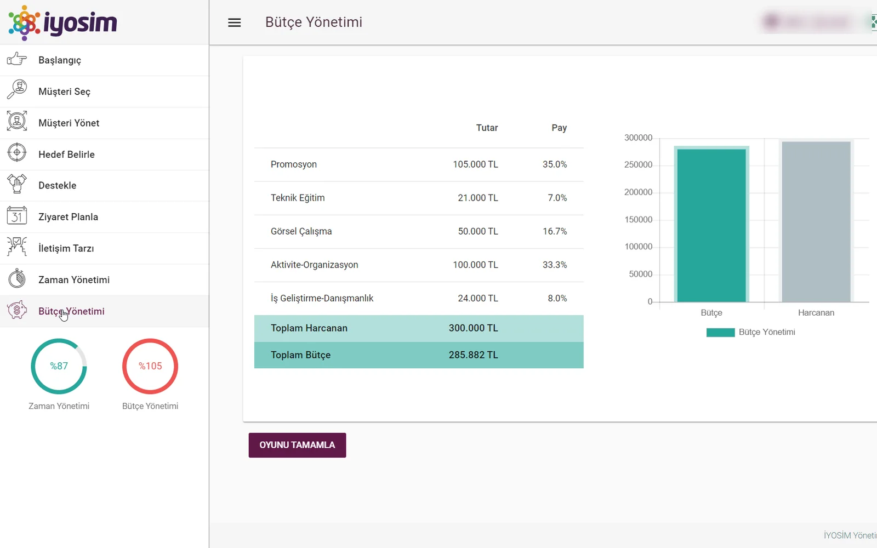
Task: Click the %105 Bütçe Yönetimi progress ring
Action: 150,366
